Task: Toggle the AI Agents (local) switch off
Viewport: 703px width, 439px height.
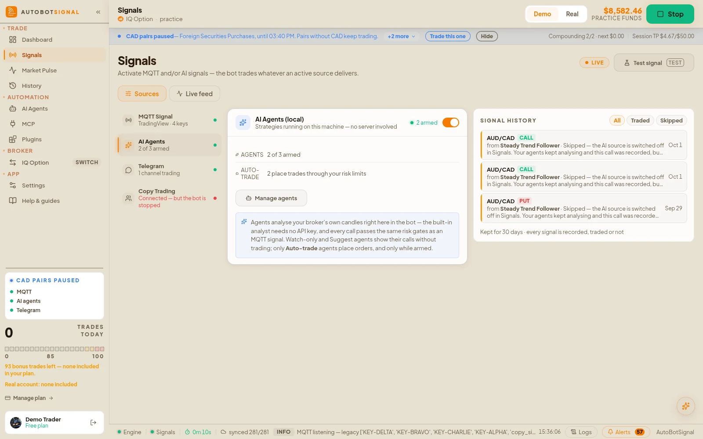Action: pyautogui.click(x=450, y=122)
